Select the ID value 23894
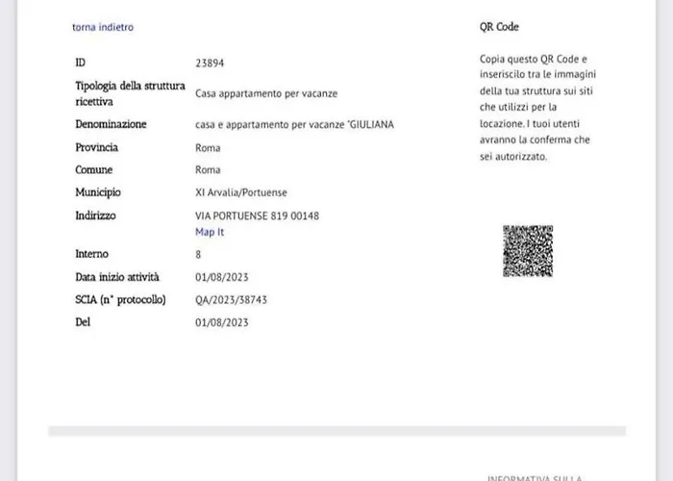 [x=210, y=63]
